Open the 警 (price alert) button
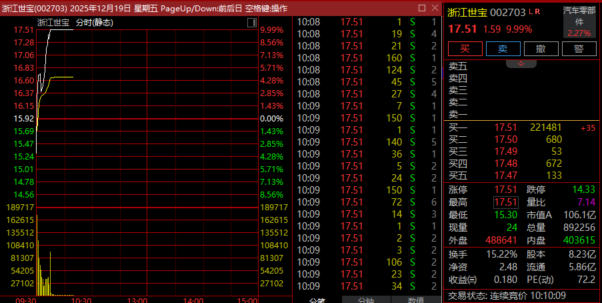602x303 pixels. (579, 49)
